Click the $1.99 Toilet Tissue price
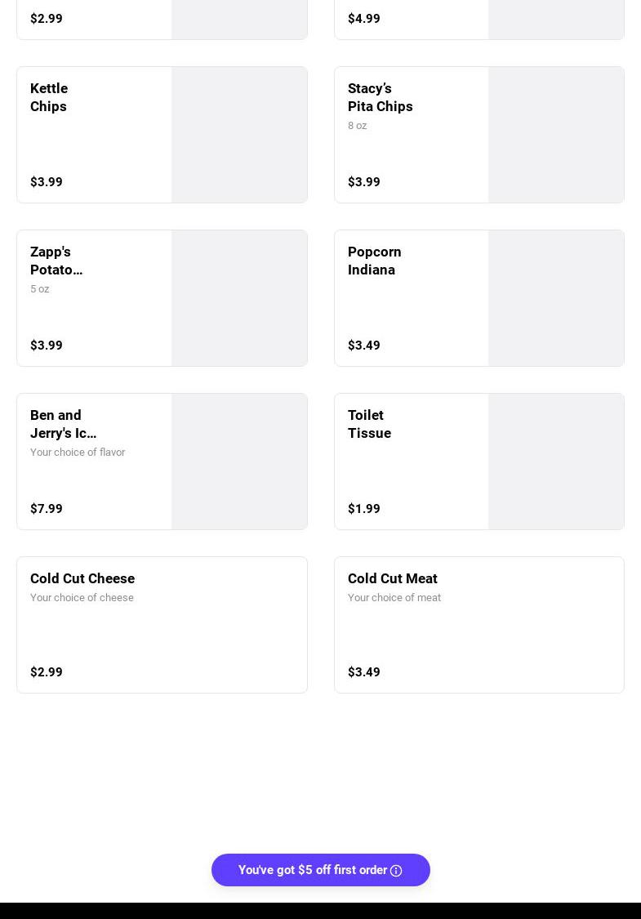Screen dimensions: 641x919 [x=364, y=509]
